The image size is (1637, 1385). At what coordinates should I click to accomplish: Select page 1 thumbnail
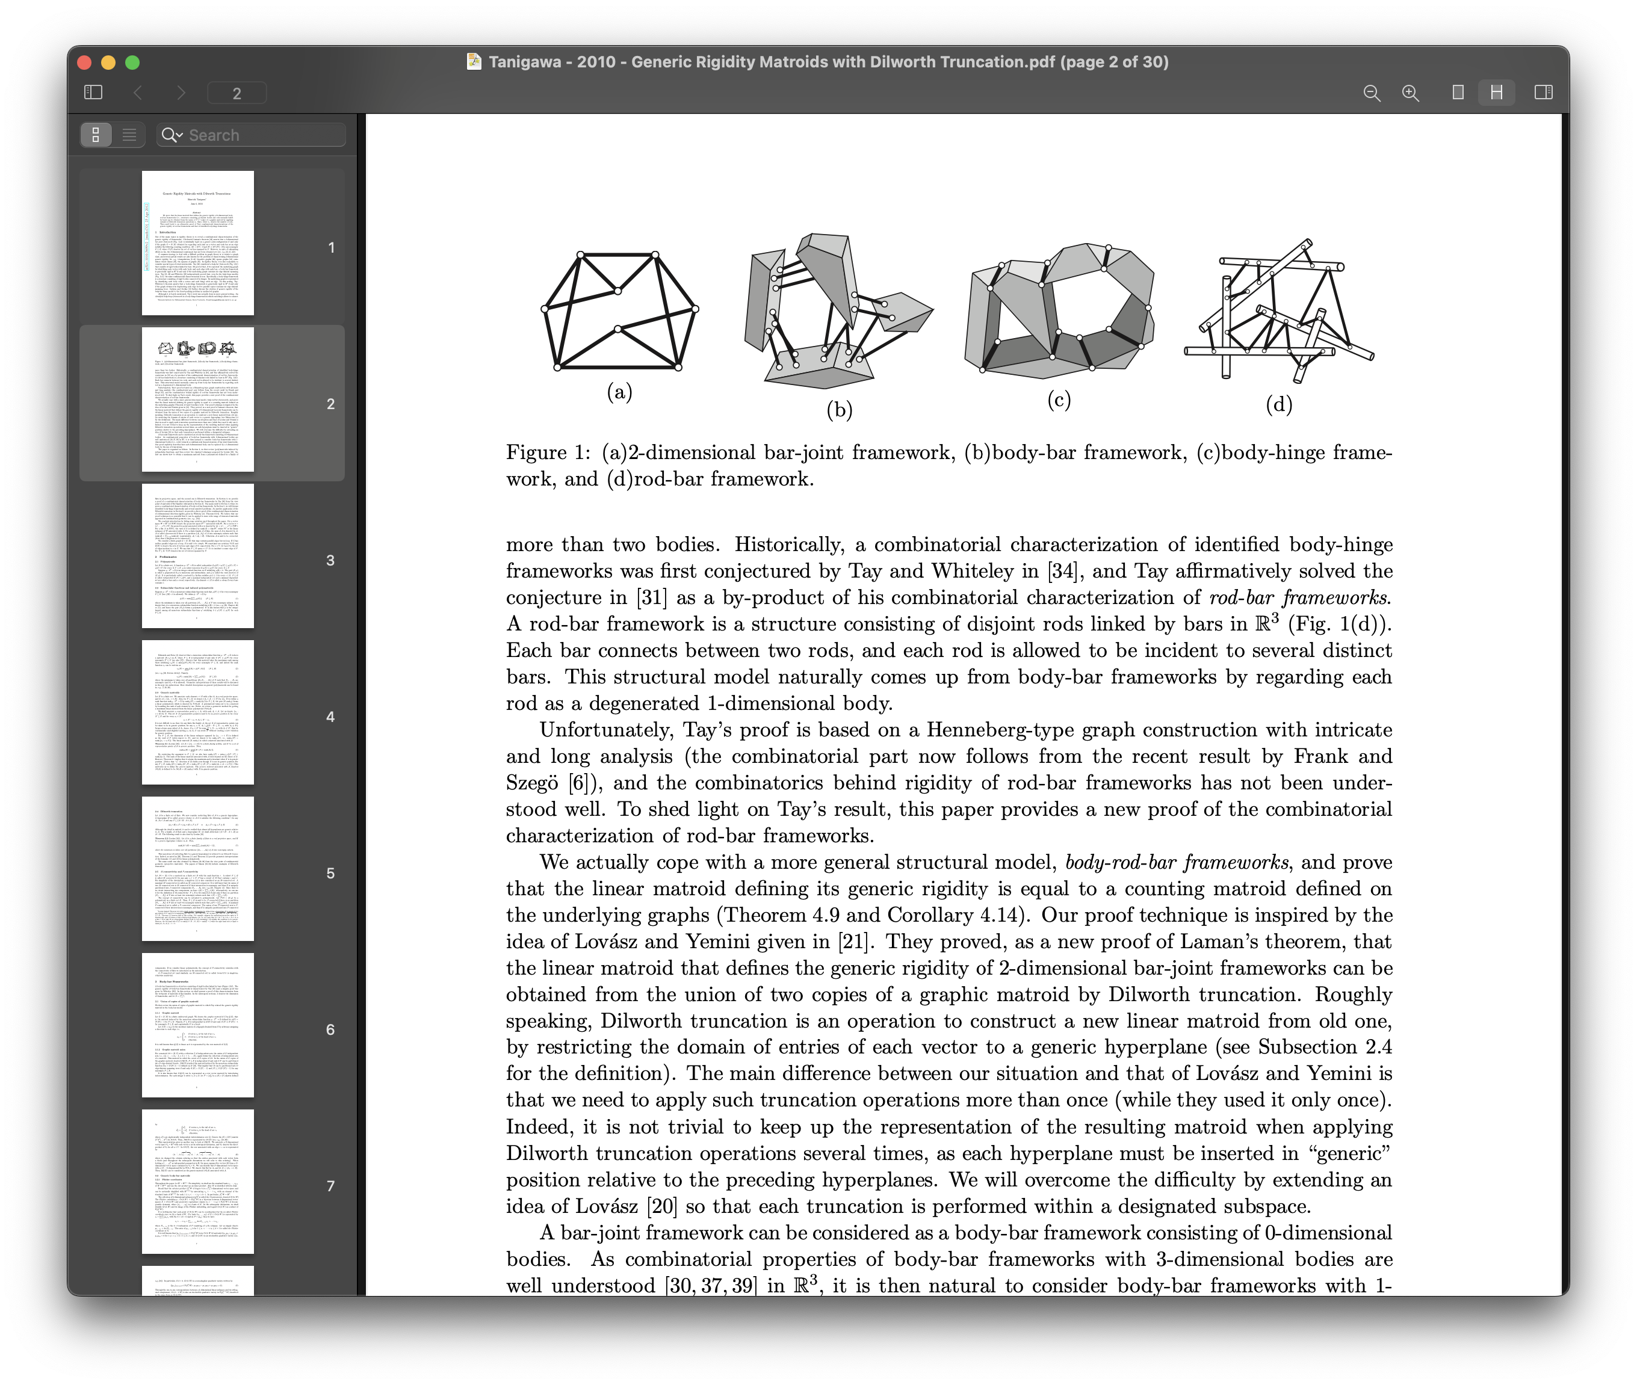pos(198,244)
